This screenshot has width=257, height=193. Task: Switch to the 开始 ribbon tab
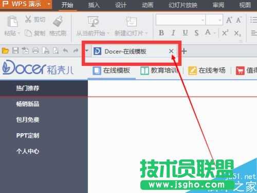click(x=67, y=5)
